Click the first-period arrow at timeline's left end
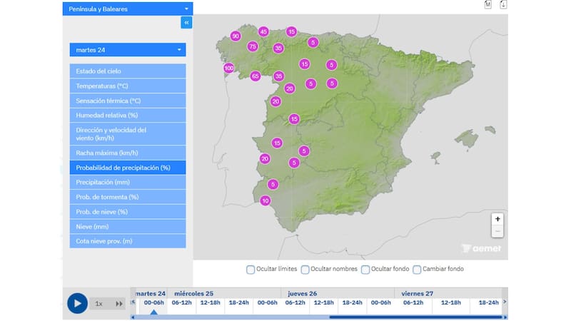The width and height of the screenshot is (571, 321). tap(133, 302)
